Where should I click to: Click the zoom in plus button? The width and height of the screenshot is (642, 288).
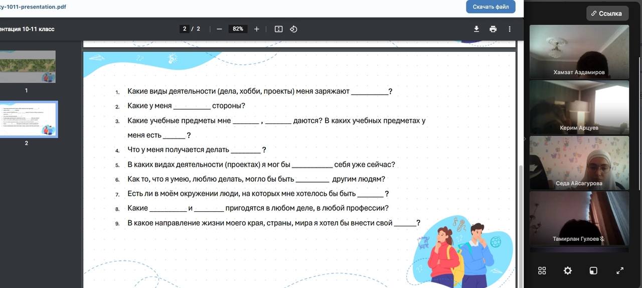[257, 29]
